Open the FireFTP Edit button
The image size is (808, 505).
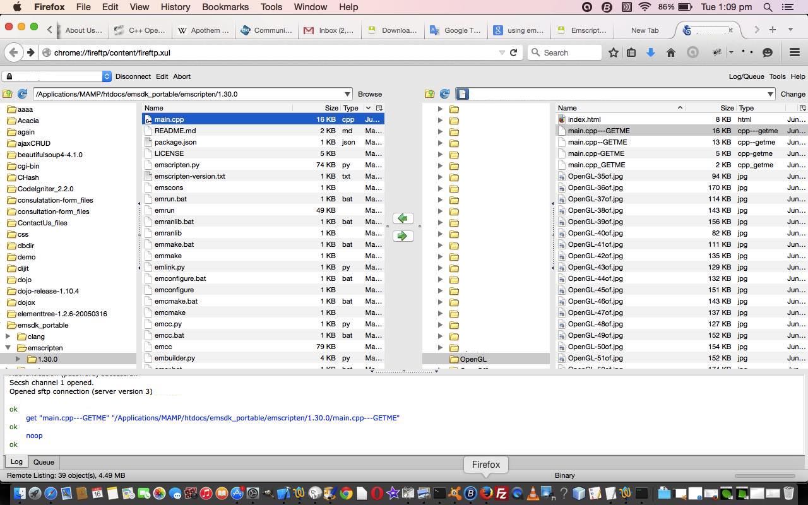[162, 76]
